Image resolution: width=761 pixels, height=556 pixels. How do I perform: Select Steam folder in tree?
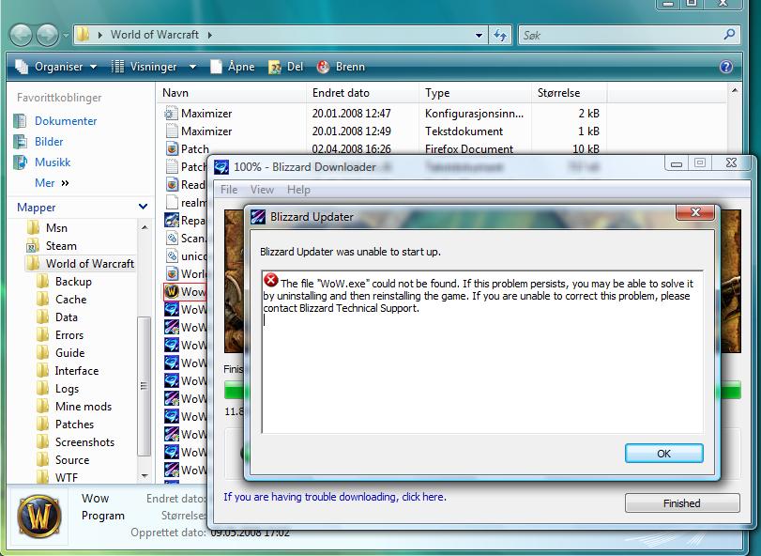coord(61,246)
